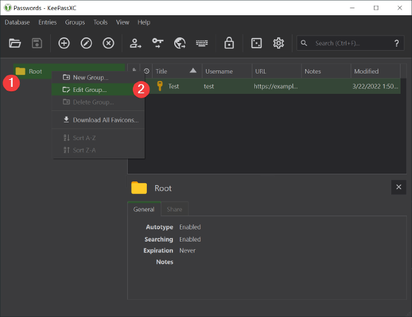Click the 'test' username cell

pos(209,86)
